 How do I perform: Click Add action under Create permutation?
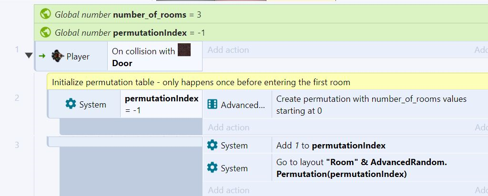pos(229,127)
